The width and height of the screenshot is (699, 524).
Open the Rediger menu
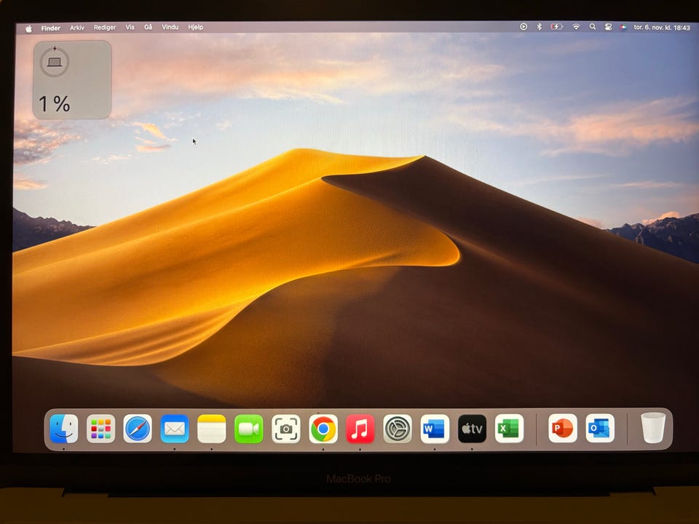pos(105,28)
